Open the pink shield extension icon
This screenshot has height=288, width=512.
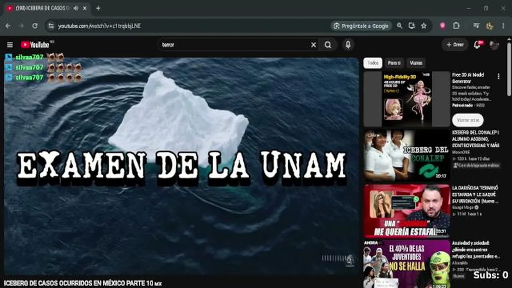pyautogui.click(x=443, y=26)
